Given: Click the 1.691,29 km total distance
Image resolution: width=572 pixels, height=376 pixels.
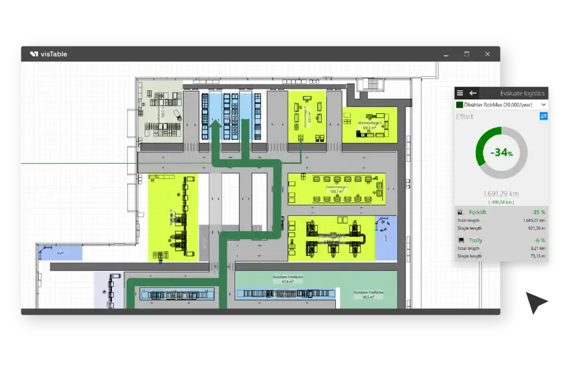Looking at the screenshot, I should click(501, 194).
